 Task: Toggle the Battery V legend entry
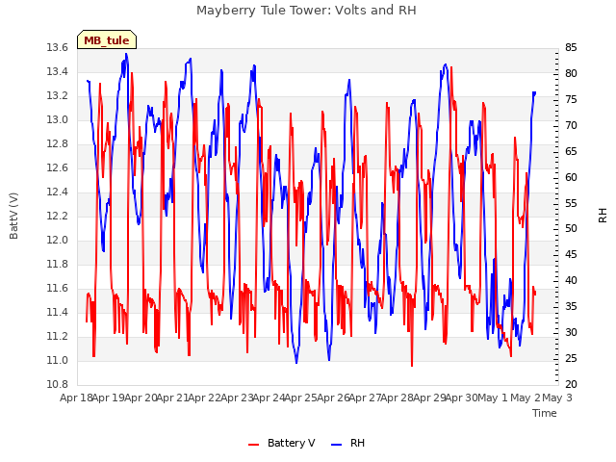click(x=282, y=443)
